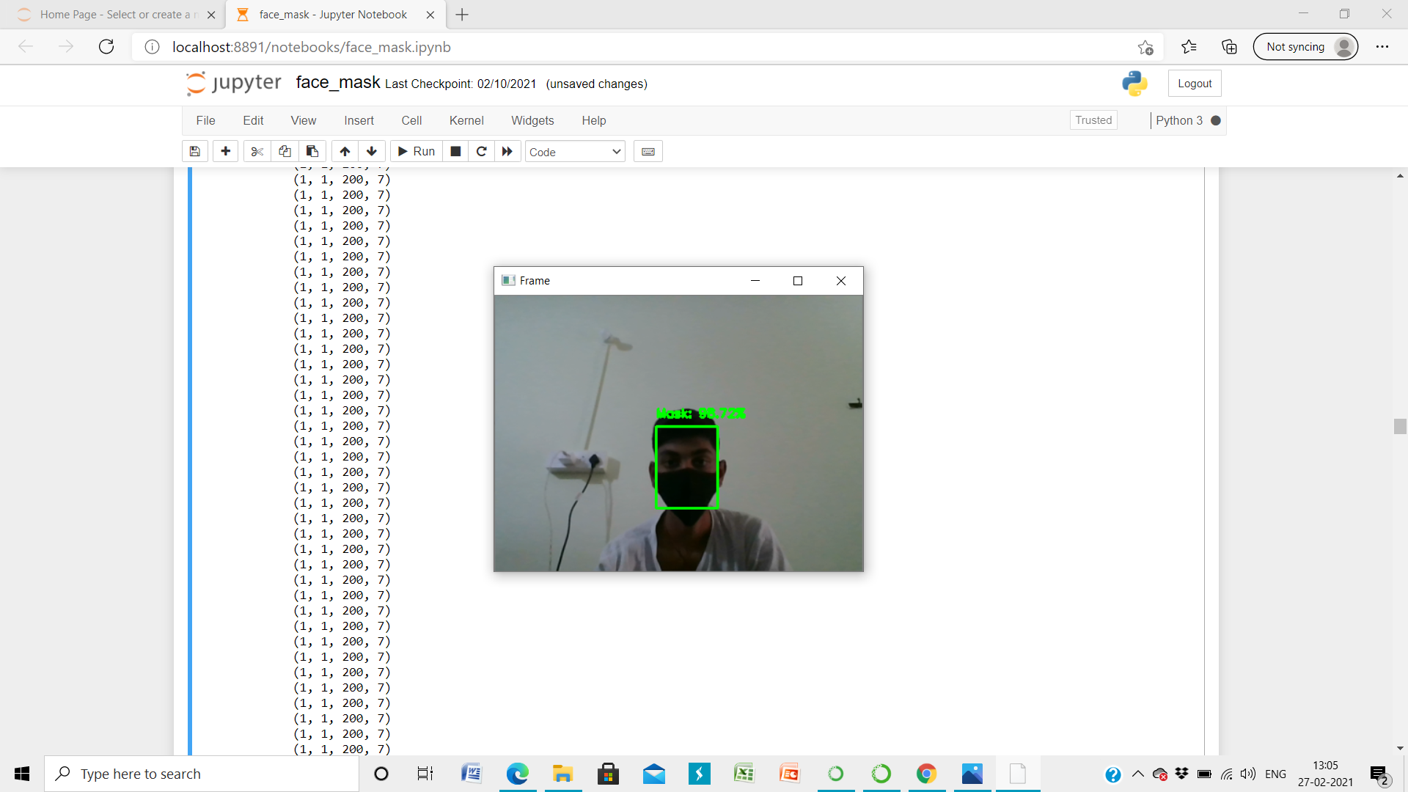Open the Windows Start menu
1408x792 pixels.
tap(22, 774)
